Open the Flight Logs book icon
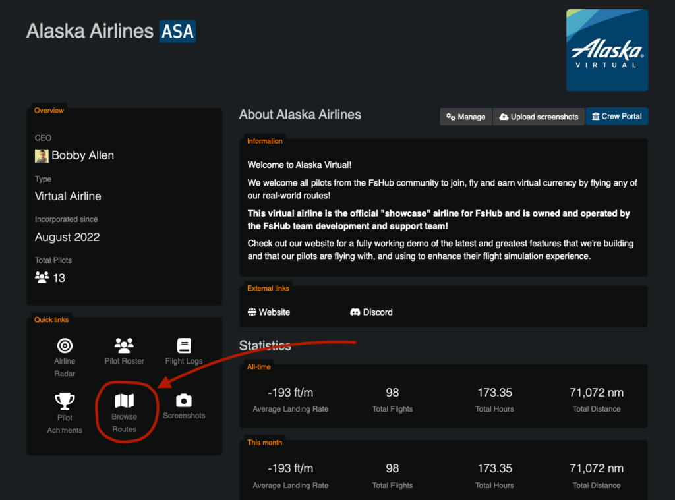This screenshot has width=675, height=500. coord(184,346)
